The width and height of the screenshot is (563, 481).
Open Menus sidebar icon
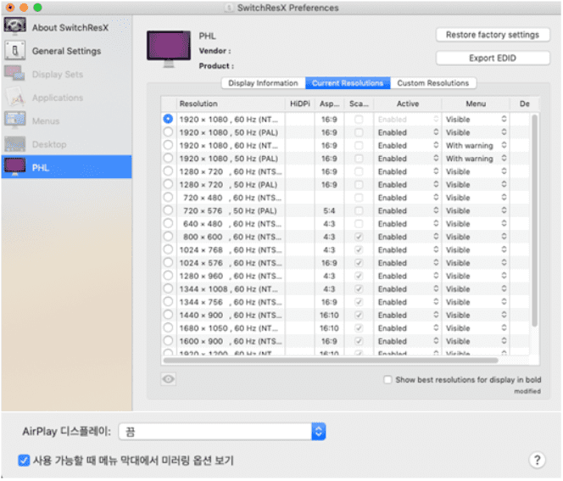tap(14, 120)
